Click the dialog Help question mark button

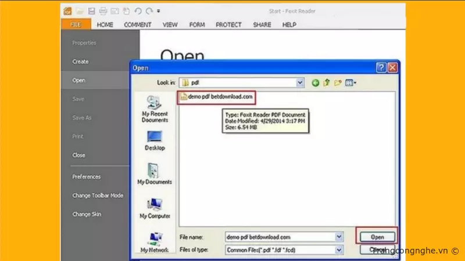(381, 68)
